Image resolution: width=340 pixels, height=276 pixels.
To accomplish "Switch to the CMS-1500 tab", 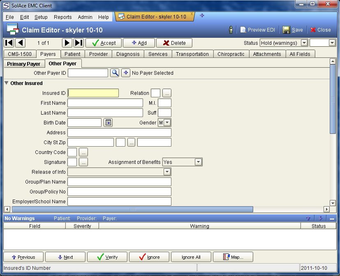I will pyautogui.click(x=20, y=54).
